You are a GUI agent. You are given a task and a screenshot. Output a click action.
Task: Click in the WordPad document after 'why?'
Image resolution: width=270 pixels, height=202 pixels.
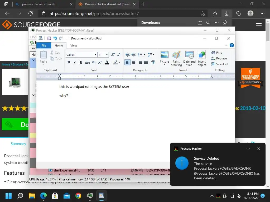pos(69,96)
